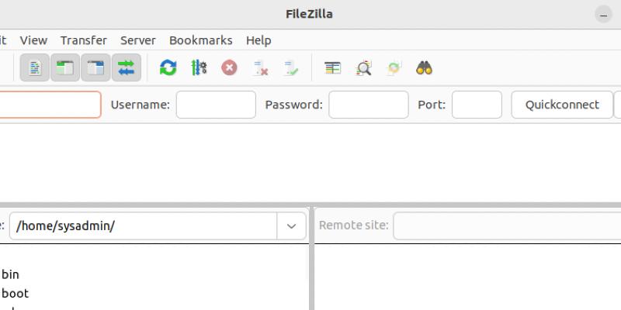Open the directory listing filters dialog
Screen dimensions: 621x310
pos(333,68)
